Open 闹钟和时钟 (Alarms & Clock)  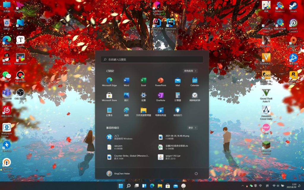coord(194,96)
